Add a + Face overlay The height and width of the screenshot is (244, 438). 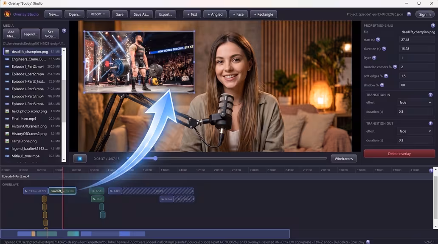[x=238, y=14]
